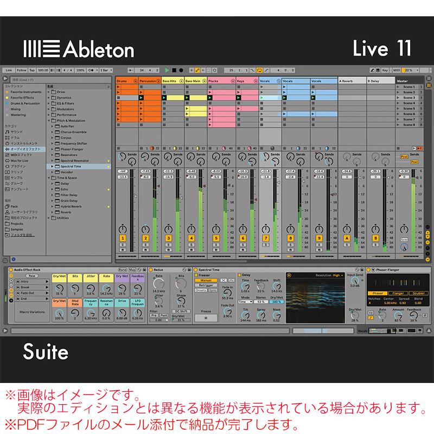The height and width of the screenshot is (434, 434).
Task: Open the Favorite Instruments collection
Action: (x=26, y=92)
